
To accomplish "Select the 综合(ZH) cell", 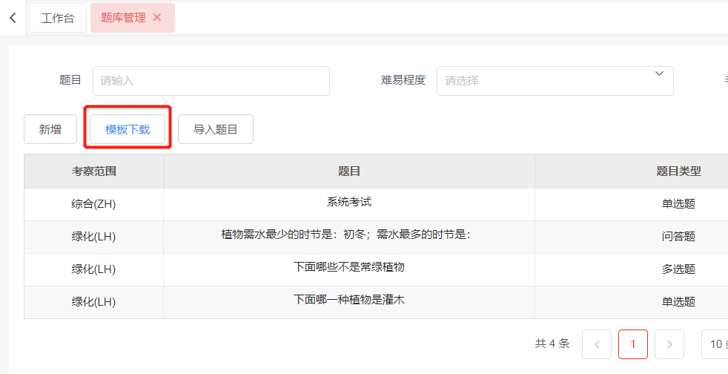I will pyautogui.click(x=94, y=204).
